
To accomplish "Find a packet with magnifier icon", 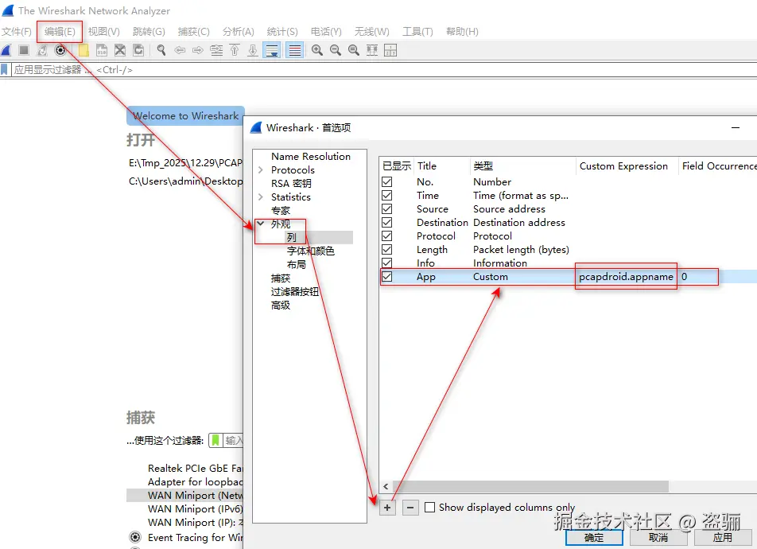I will pyautogui.click(x=161, y=50).
